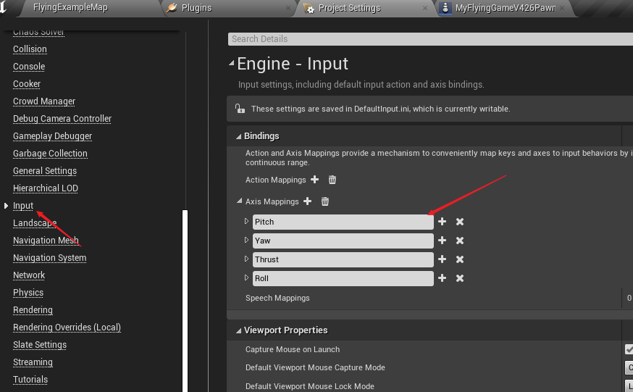The image size is (633, 392).
Task: Add a key to the Yaw axis
Action: tap(442, 241)
